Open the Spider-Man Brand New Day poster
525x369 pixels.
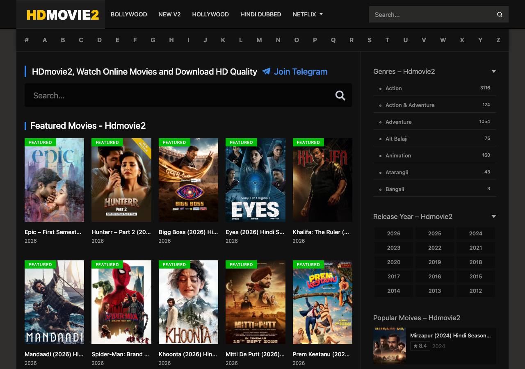tap(121, 302)
